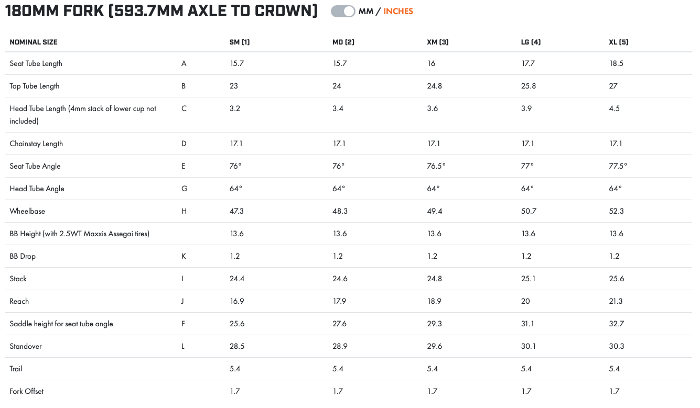
Task: Click the BB Height row label
Action: pyautogui.click(x=79, y=234)
